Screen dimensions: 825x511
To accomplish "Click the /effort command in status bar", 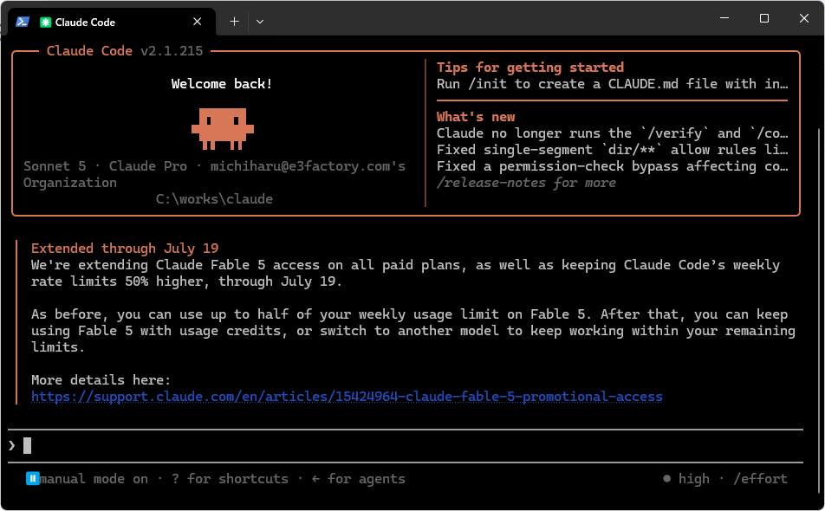I will (x=760, y=479).
